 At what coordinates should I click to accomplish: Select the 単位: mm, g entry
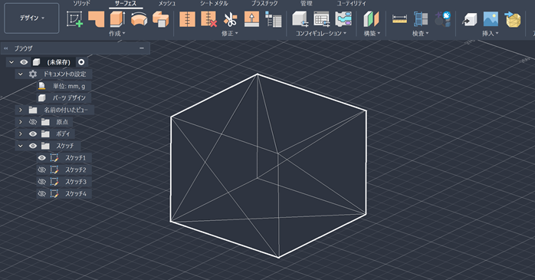69,86
